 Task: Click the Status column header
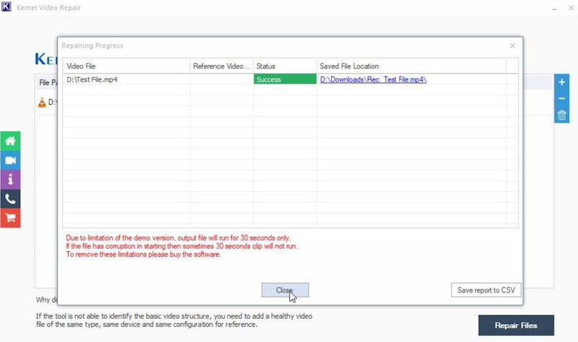click(285, 66)
